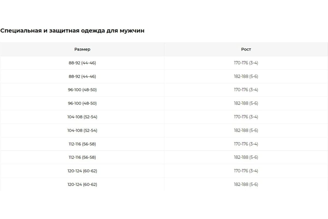Click the Рост column header
Viewport: 328px width, 219px height.
[246, 49]
